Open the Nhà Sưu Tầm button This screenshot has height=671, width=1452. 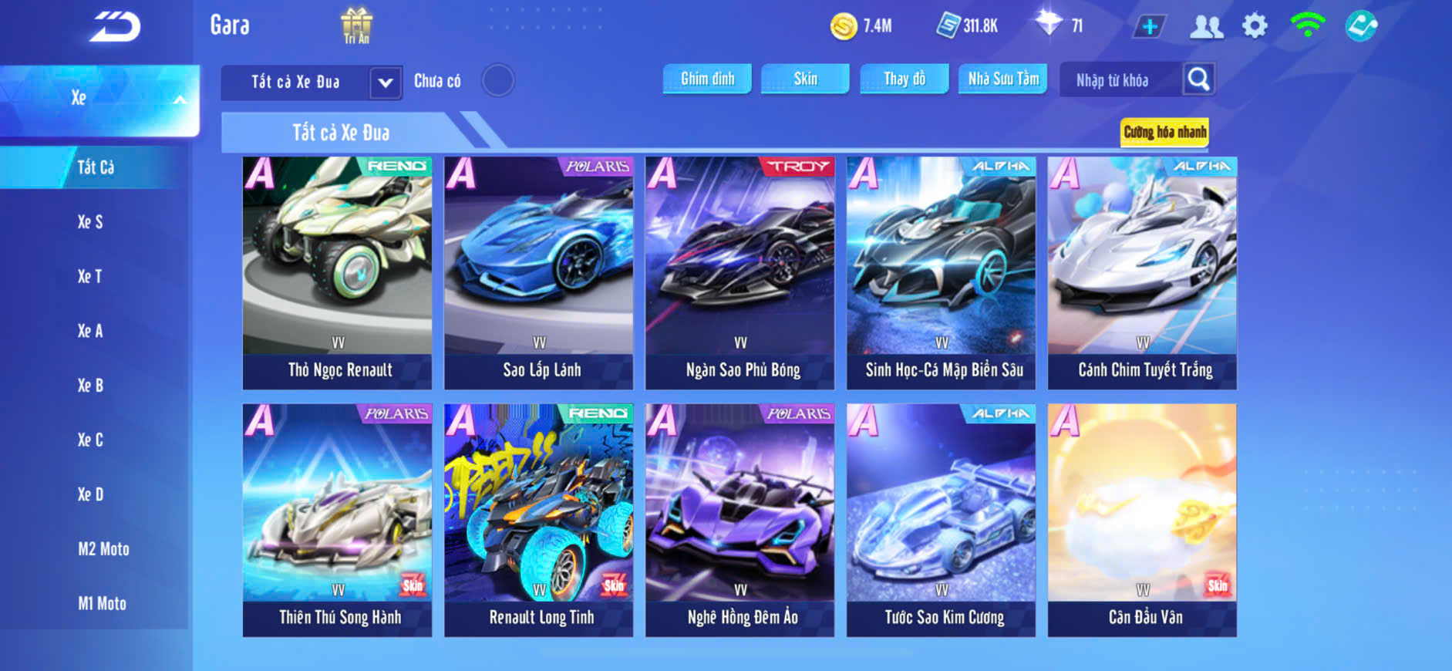1002,79
